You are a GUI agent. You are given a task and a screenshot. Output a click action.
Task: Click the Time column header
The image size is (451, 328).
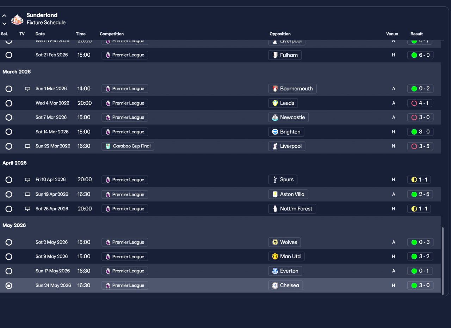click(x=81, y=34)
